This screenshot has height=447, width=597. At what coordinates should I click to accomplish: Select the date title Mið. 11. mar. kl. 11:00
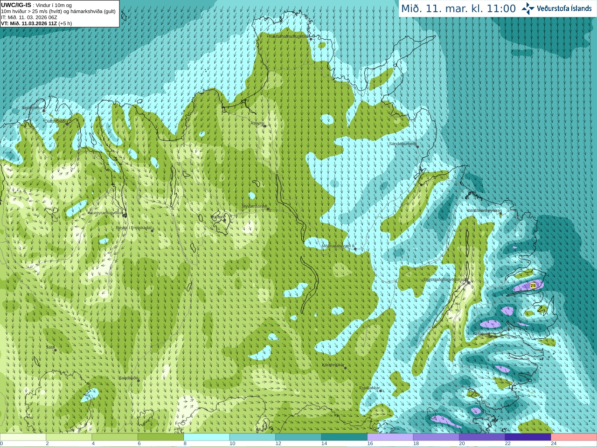(x=458, y=8)
